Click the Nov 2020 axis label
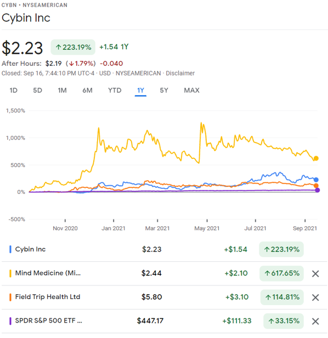The width and height of the screenshot is (328, 338). click(x=65, y=228)
